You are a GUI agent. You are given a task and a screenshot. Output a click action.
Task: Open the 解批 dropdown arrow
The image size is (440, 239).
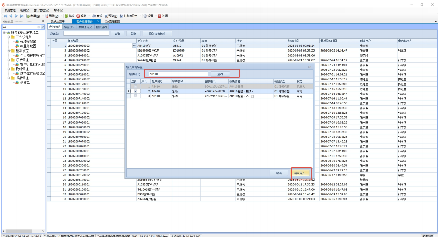[x=89, y=16]
